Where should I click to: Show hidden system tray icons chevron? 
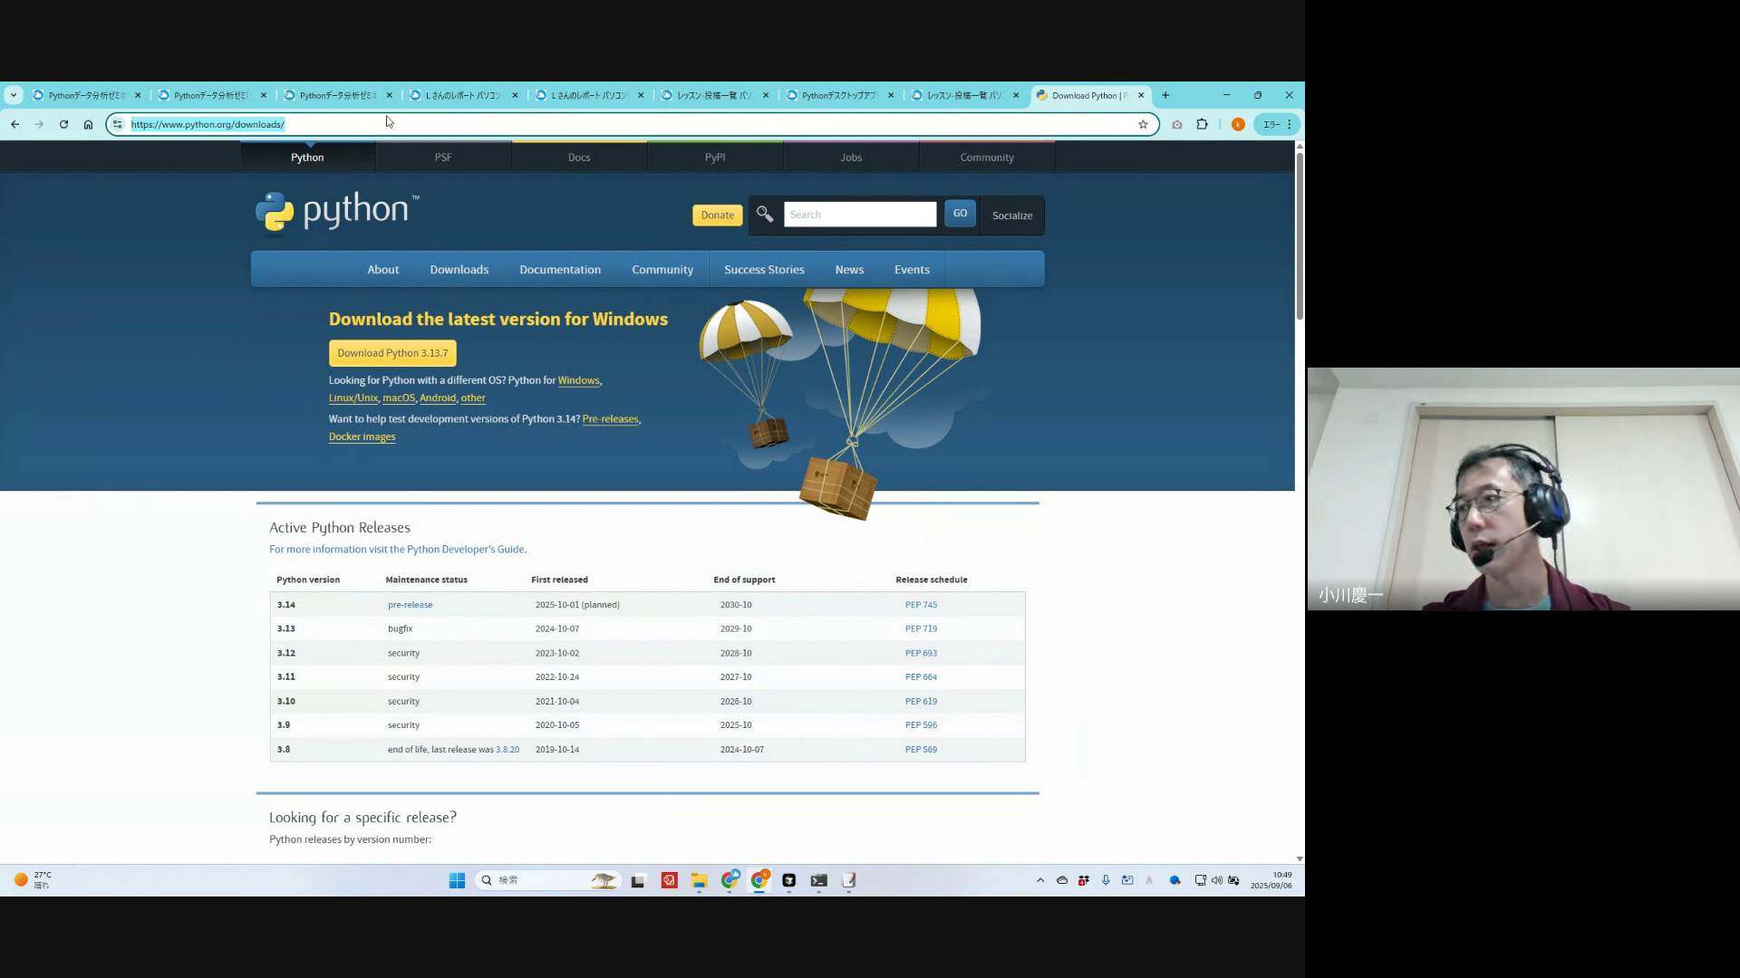(x=1040, y=880)
